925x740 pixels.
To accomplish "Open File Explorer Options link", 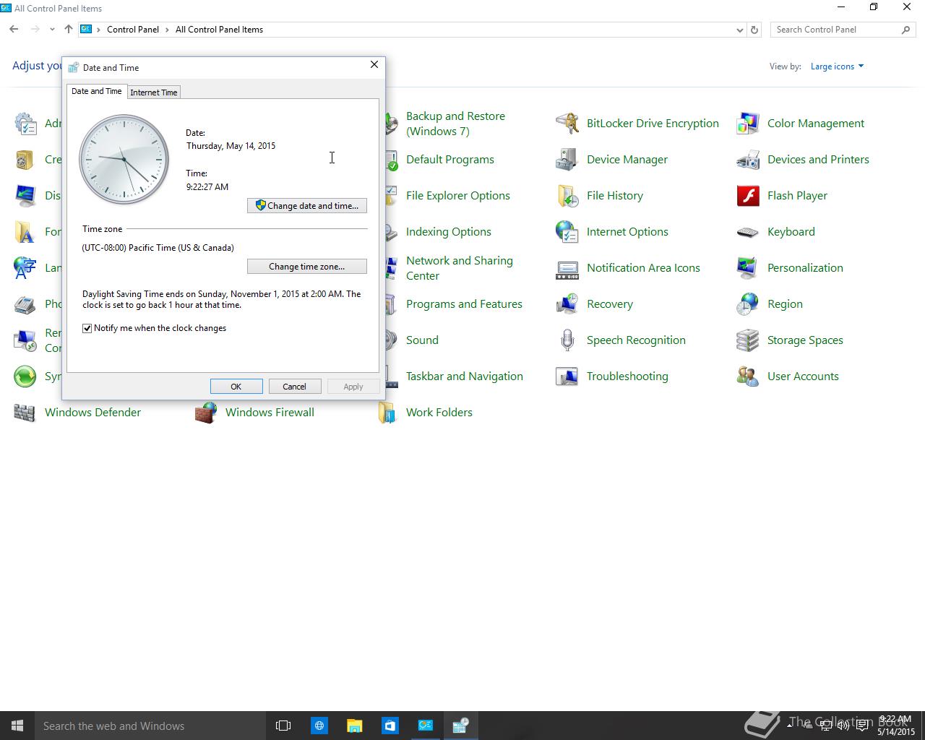I will [458, 196].
